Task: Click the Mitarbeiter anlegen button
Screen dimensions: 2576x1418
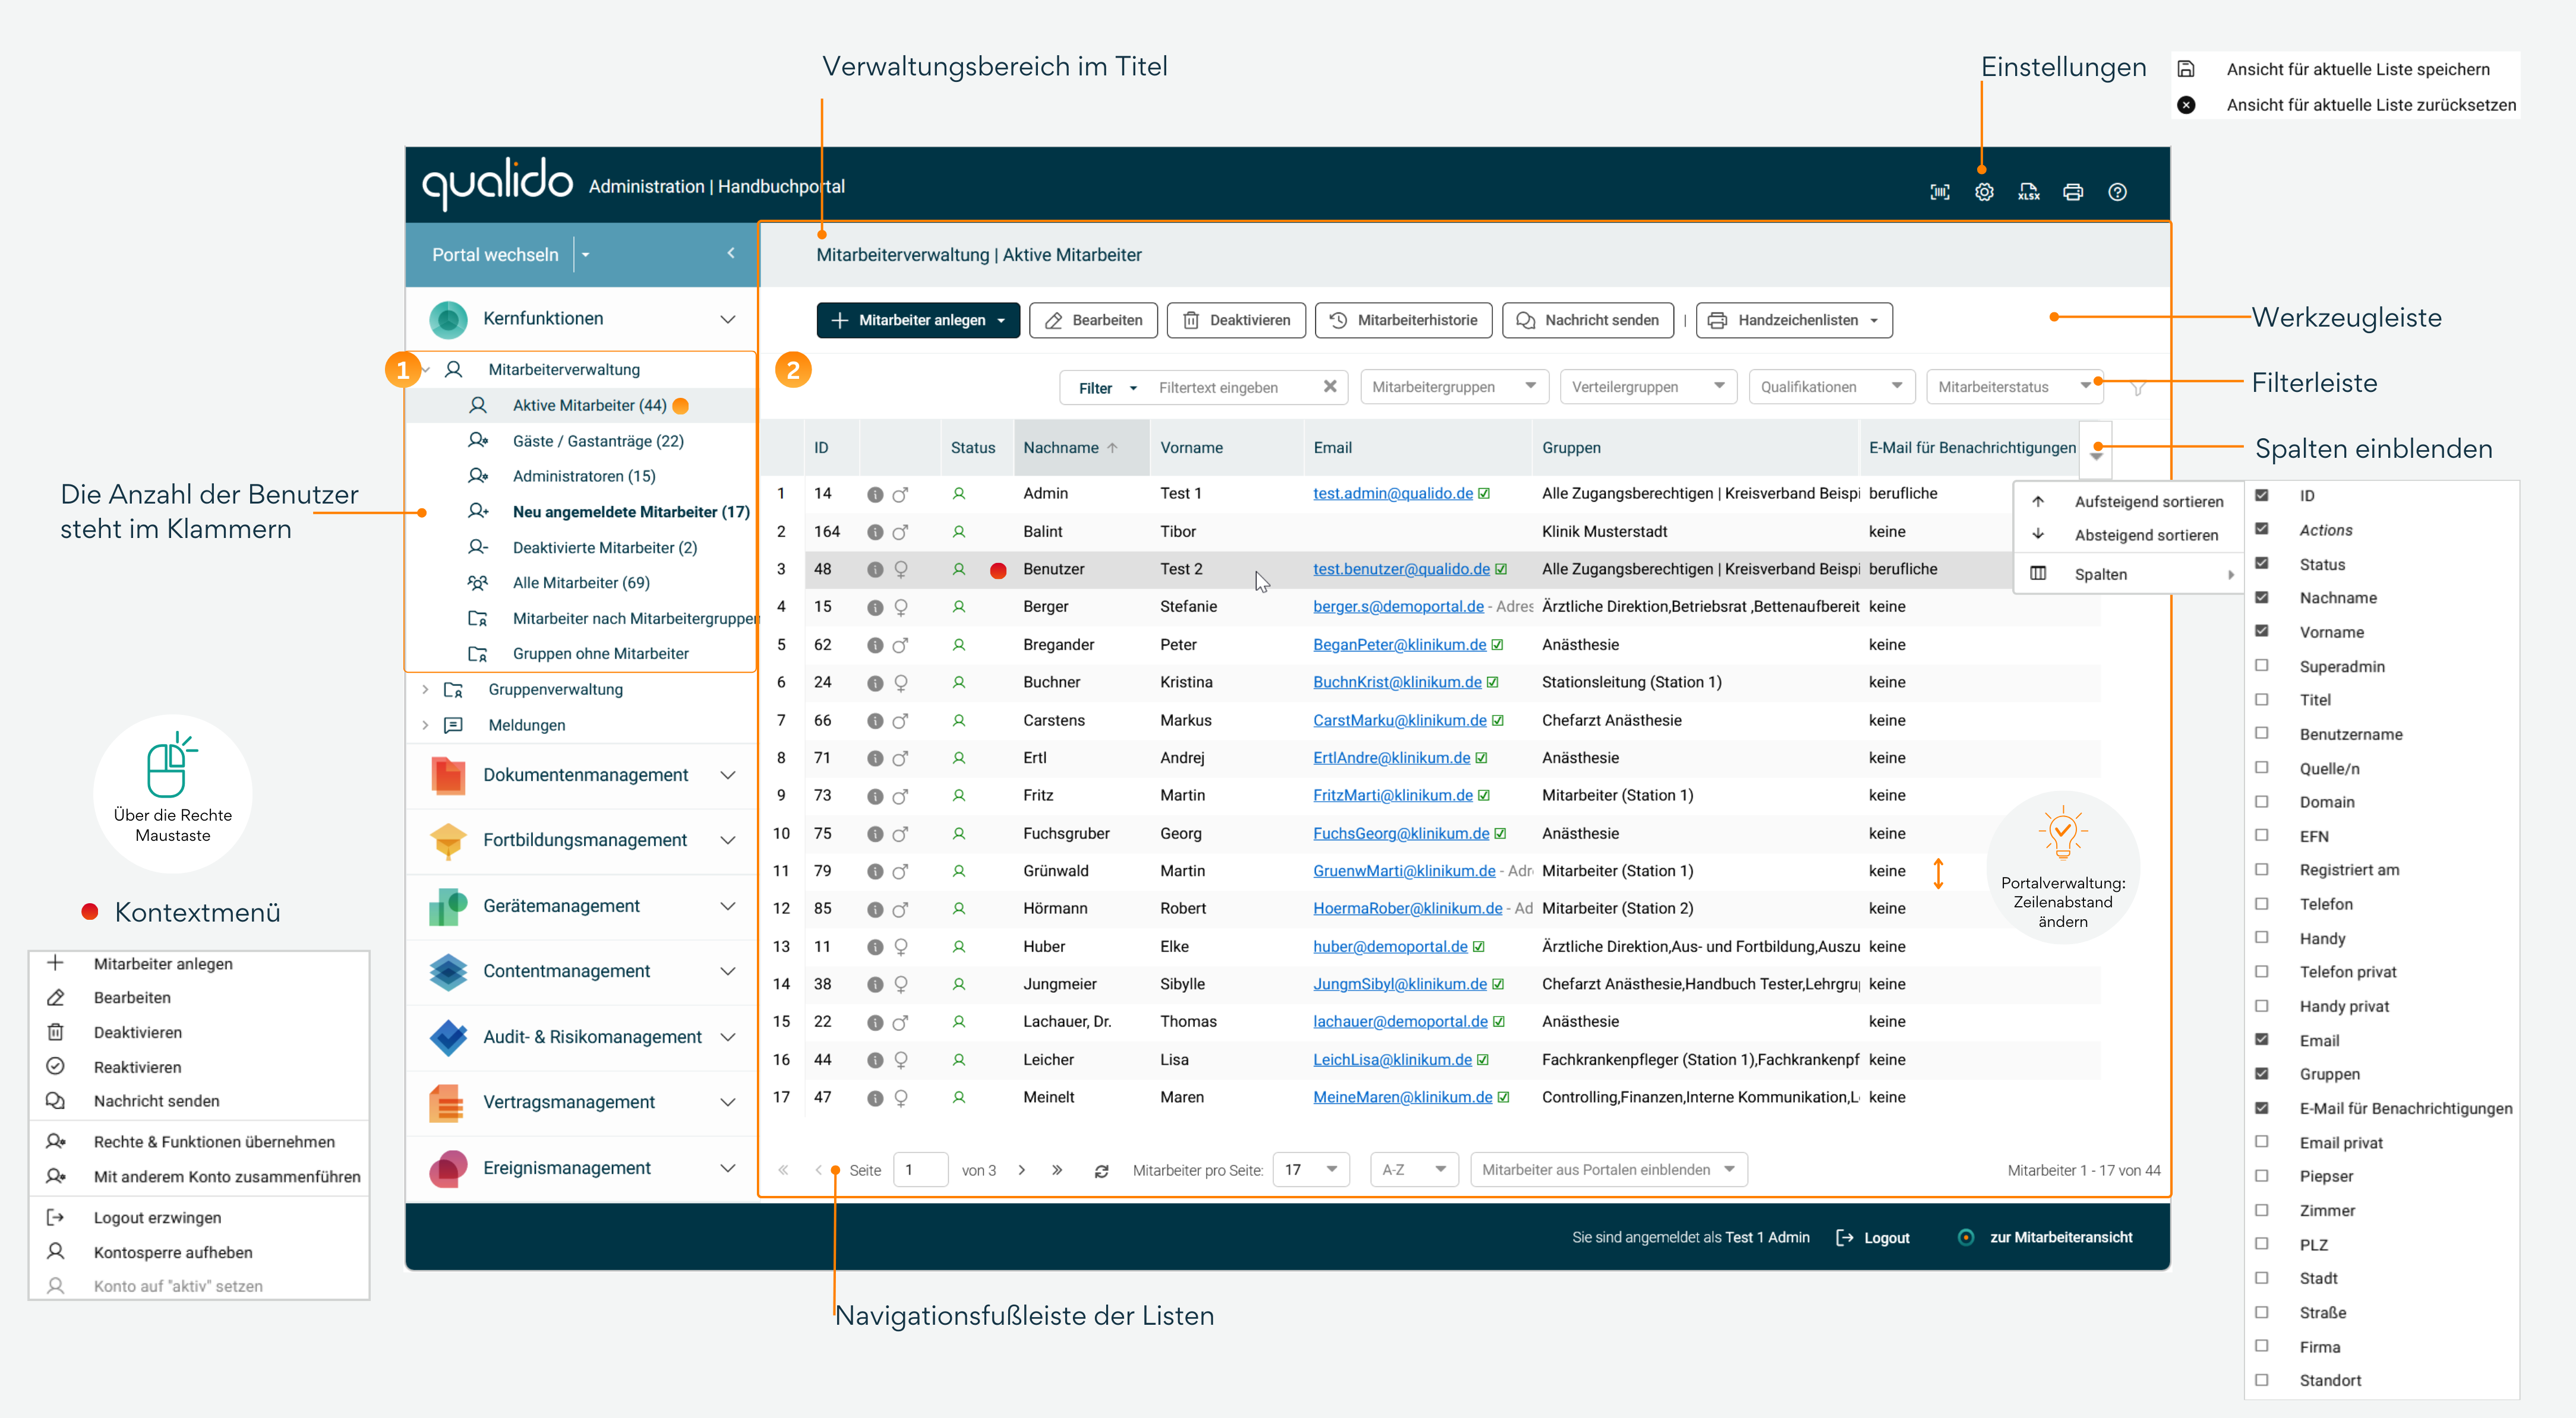Action: click(917, 321)
